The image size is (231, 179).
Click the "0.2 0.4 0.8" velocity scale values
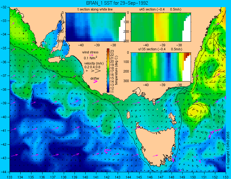(x=92, y=67)
